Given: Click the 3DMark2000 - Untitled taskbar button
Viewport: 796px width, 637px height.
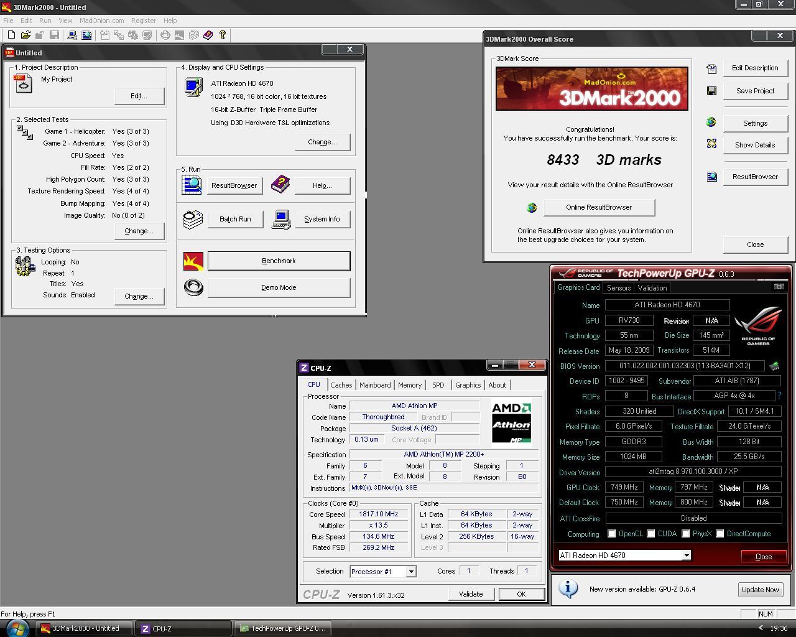Looking at the screenshot, I should tap(84, 628).
